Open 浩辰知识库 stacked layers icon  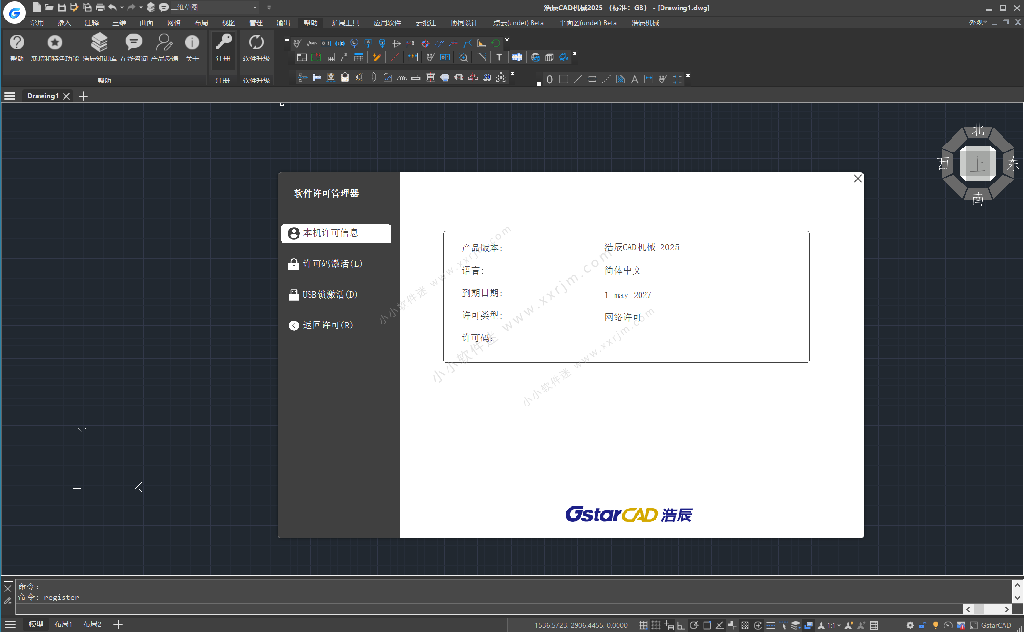pos(99,42)
